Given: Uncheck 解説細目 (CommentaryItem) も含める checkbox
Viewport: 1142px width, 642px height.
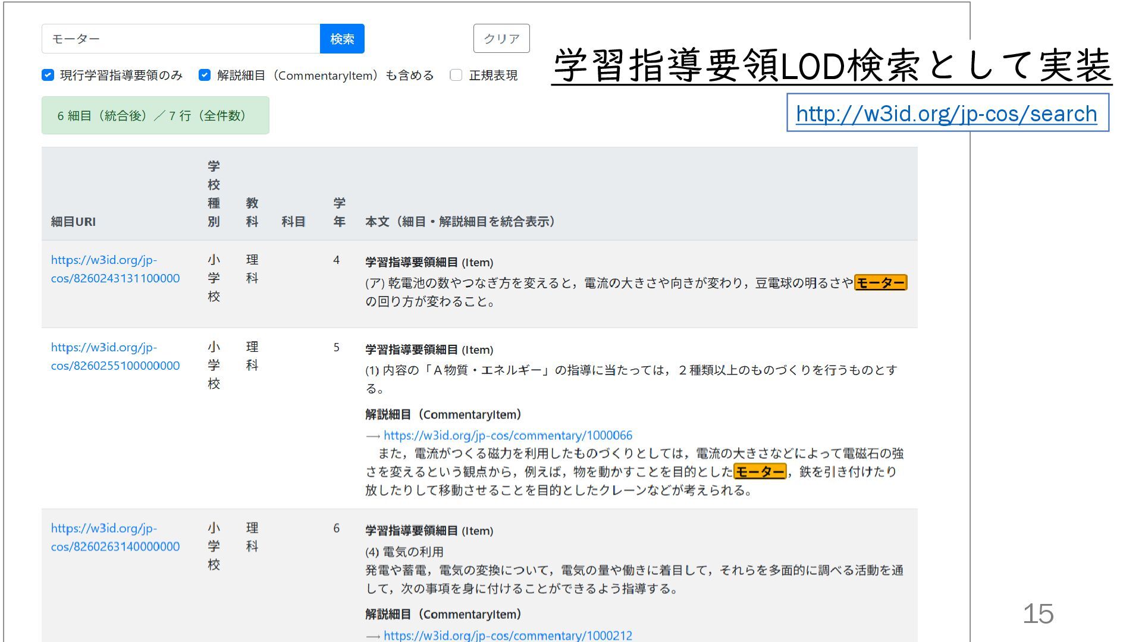Looking at the screenshot, I should (x=205, y=75).
